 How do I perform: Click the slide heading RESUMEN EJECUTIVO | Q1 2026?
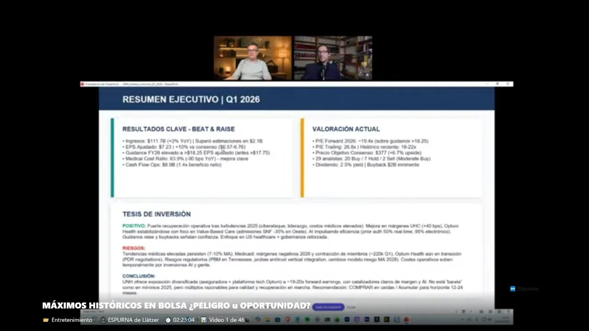click(191, 99)
